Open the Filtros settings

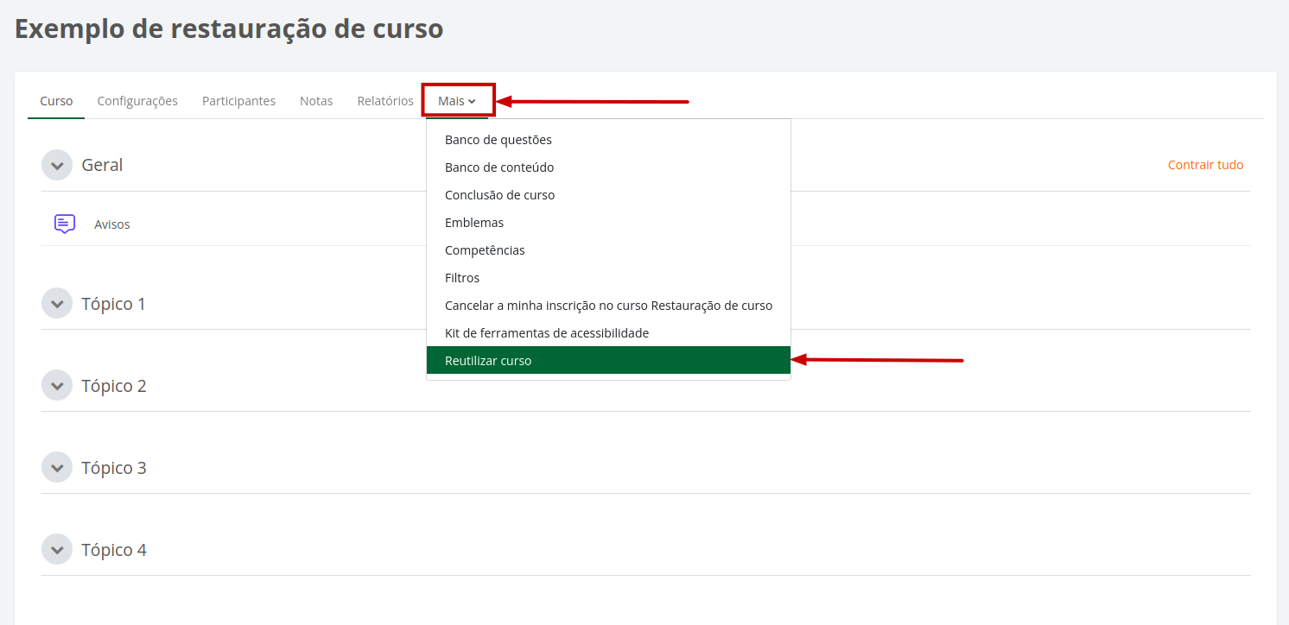(x=462, y=277)
